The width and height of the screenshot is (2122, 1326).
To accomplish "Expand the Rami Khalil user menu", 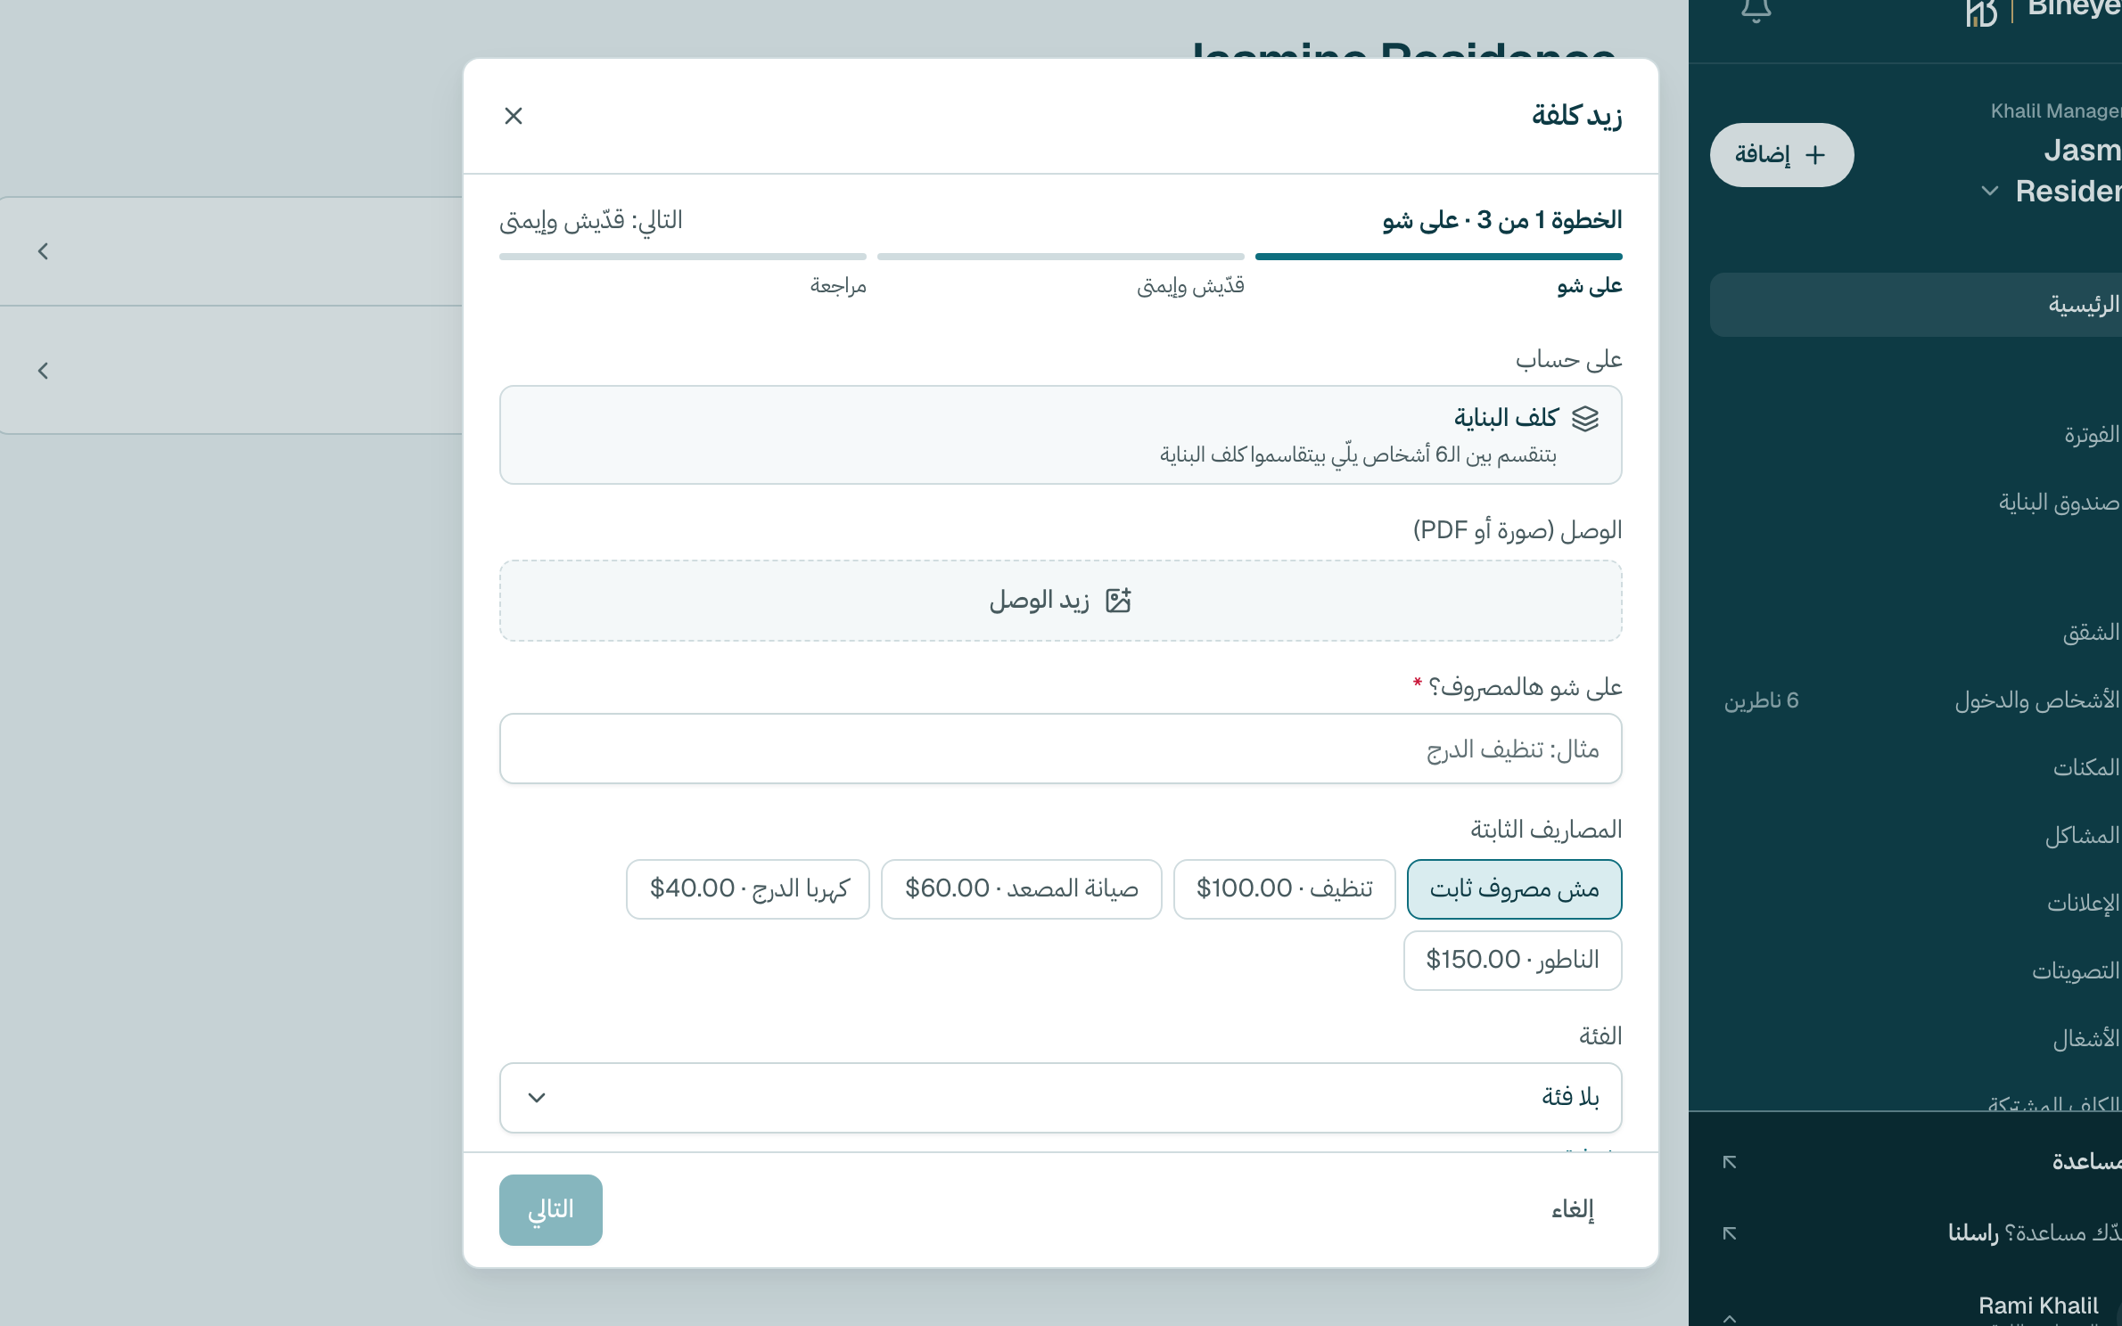I will click(x=1730, y=1318).
